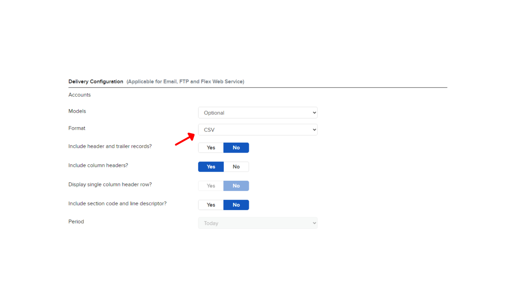
Task: Click the Format field label
Action: (77, 128)
